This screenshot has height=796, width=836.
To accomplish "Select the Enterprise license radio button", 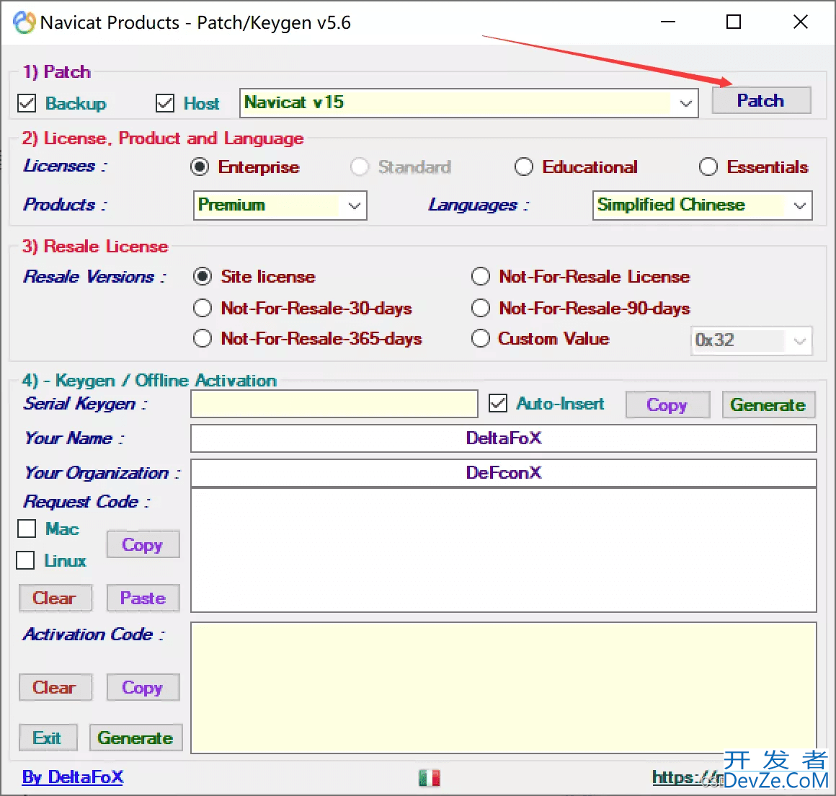I will (x=200, y=167).
